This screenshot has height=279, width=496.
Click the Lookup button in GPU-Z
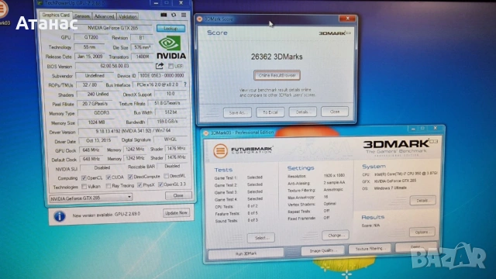[170, 29]
